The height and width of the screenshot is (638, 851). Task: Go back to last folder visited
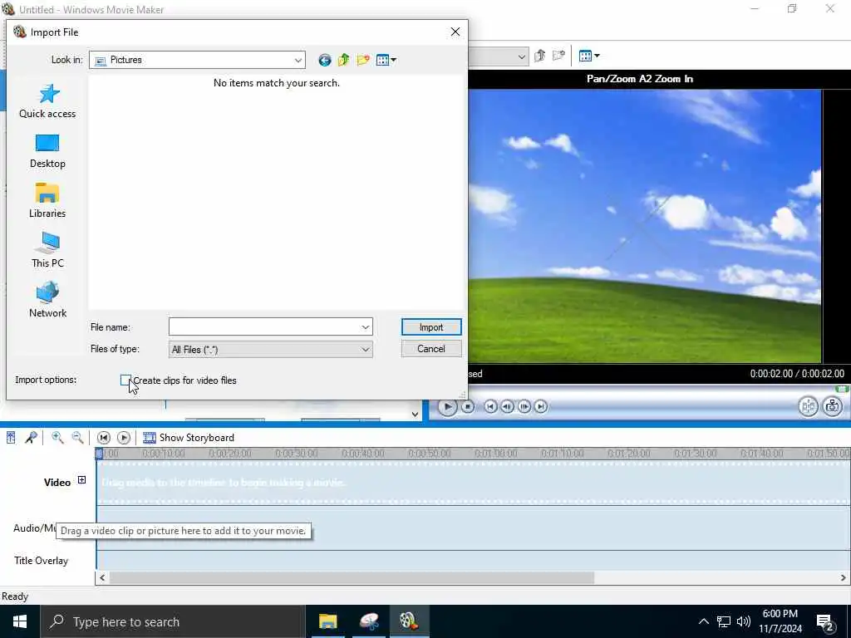coord(325,60)
